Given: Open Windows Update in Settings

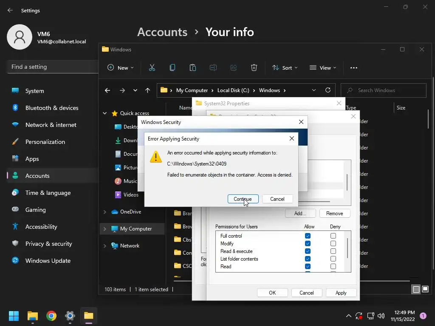Looking at the screenshot, I should (53, 261).
